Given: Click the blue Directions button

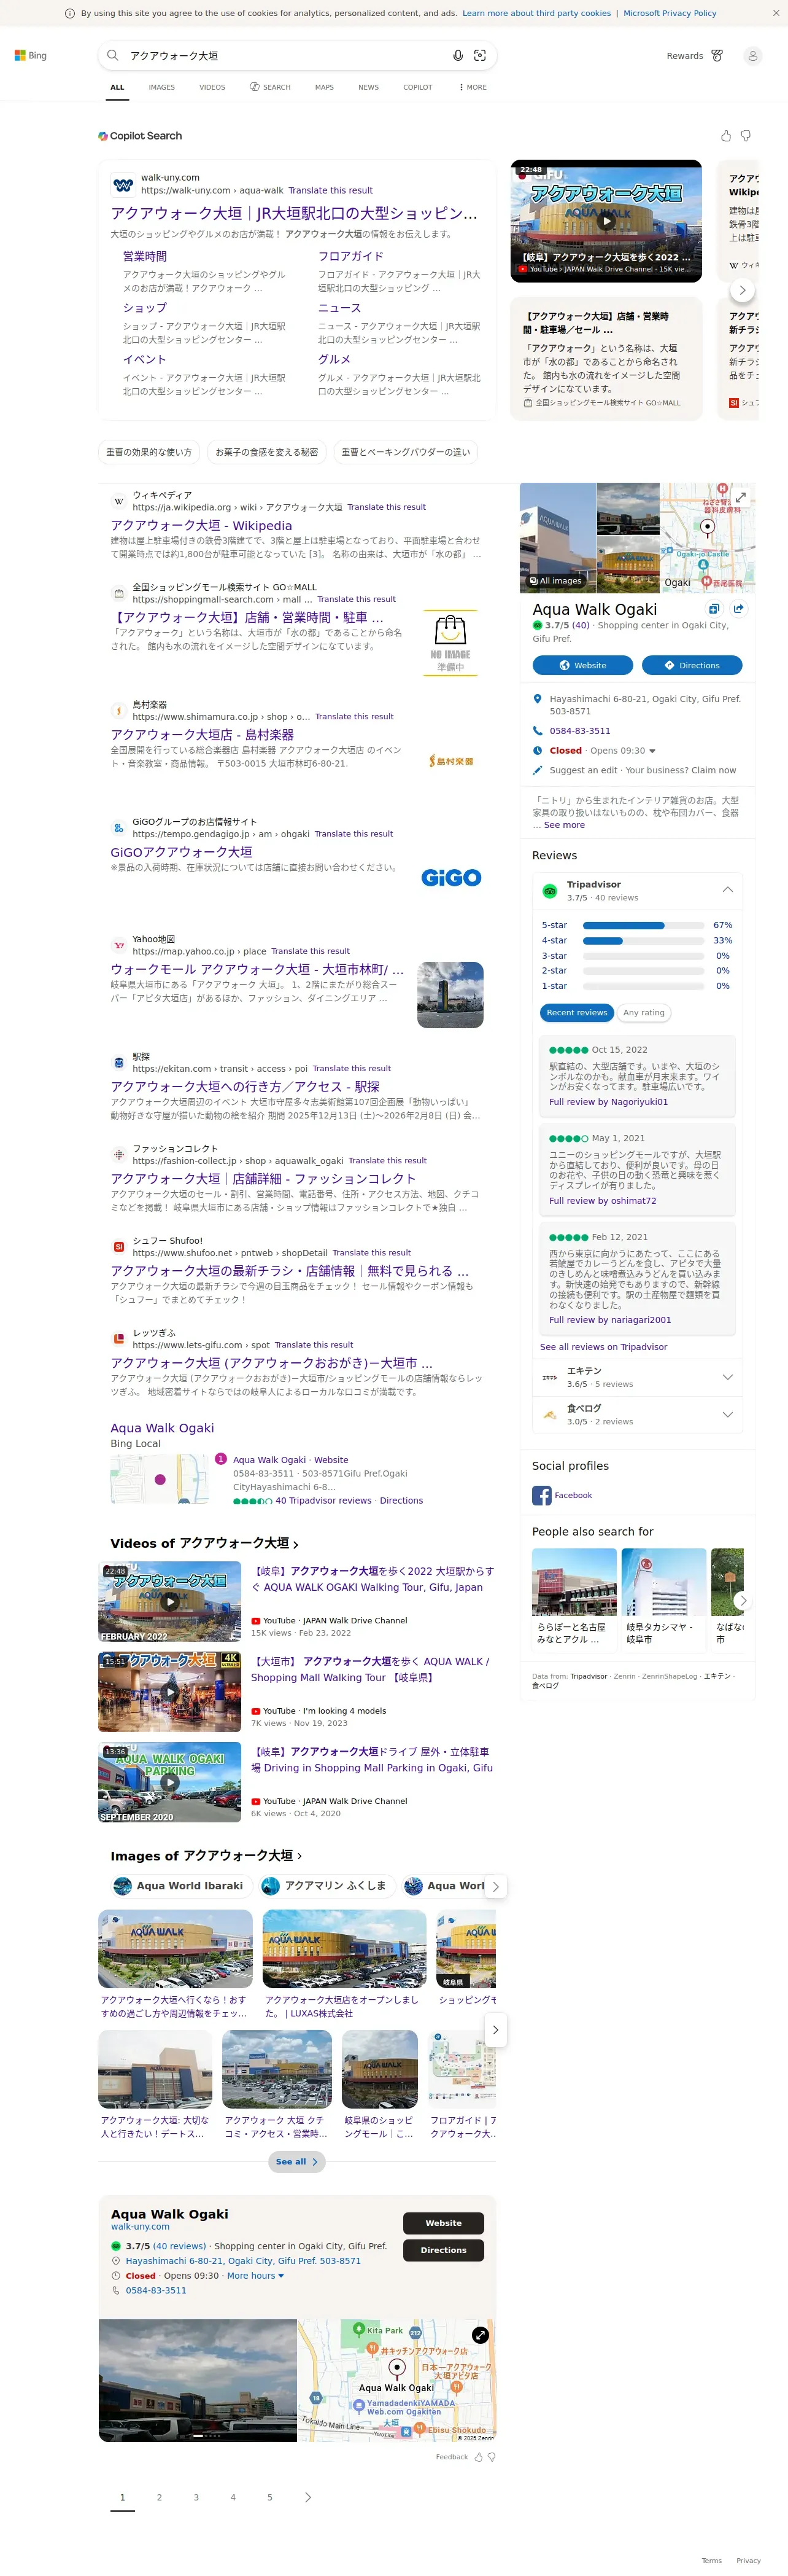Looking at the screenshot, I should point(691,665).
